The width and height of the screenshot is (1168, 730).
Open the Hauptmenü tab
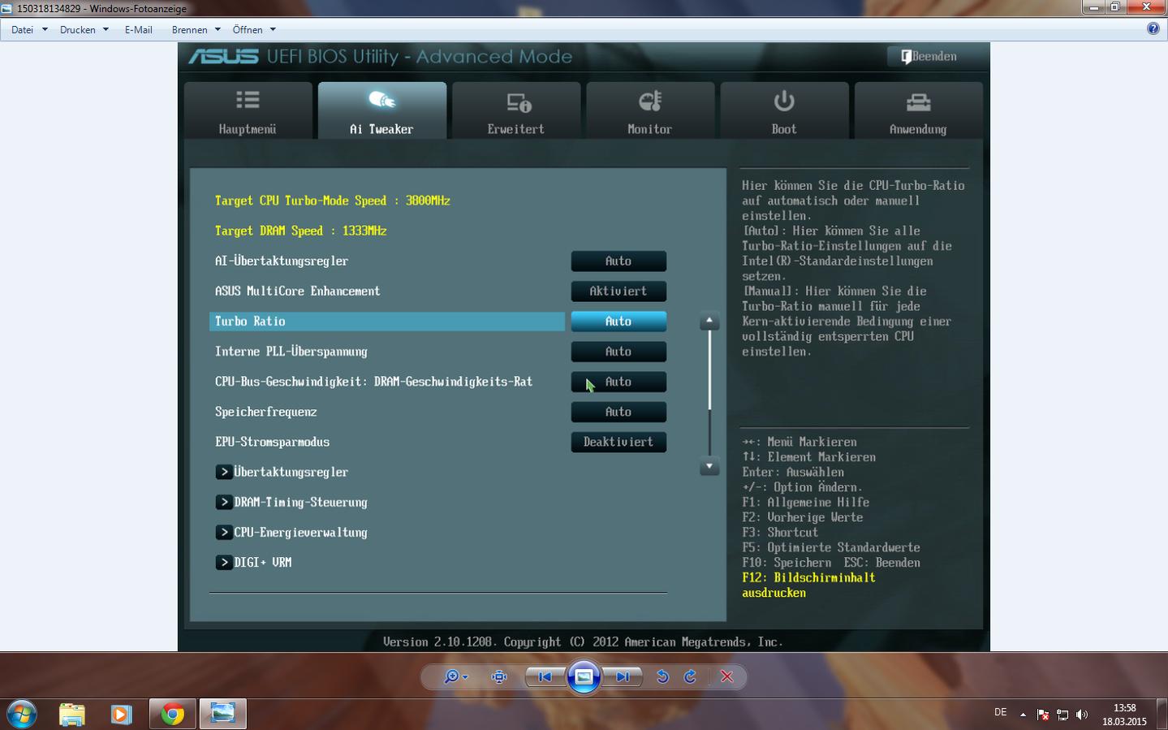point(248,110)
